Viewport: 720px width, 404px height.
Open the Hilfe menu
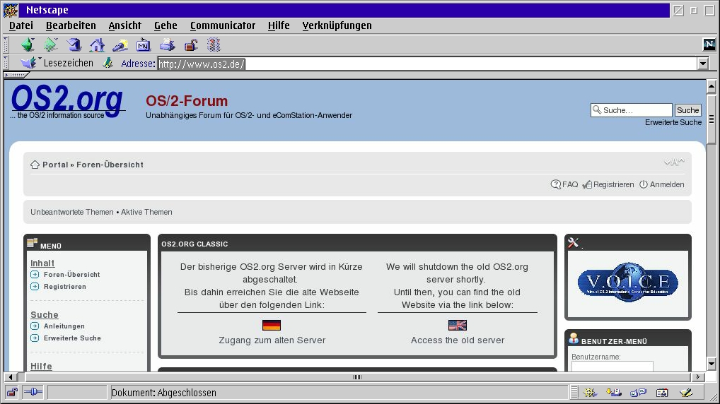279,25
